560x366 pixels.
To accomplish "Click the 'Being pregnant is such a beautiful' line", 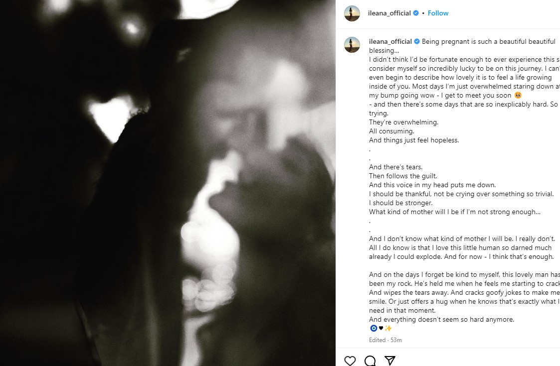I will tap(489, 41).
